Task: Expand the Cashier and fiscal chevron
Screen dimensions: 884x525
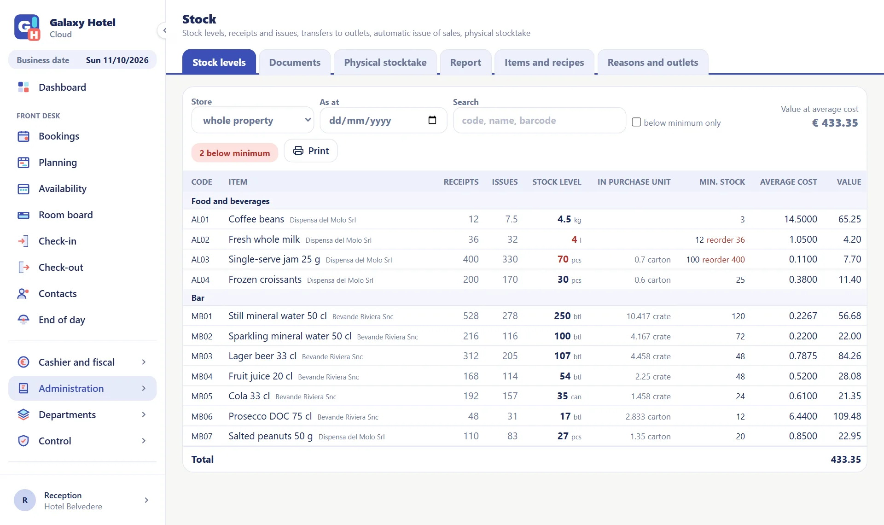Action: pos(144,362)
